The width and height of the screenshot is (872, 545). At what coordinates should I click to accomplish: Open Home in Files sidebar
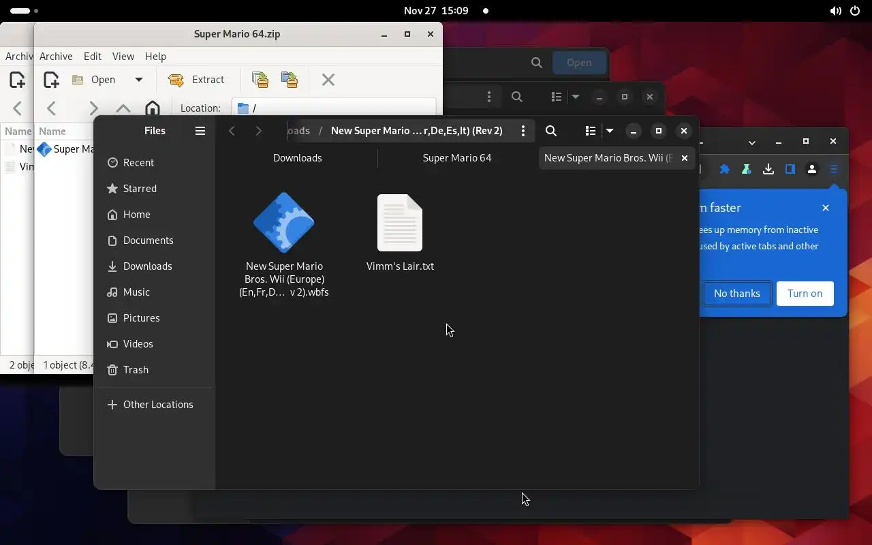(155, 215)
